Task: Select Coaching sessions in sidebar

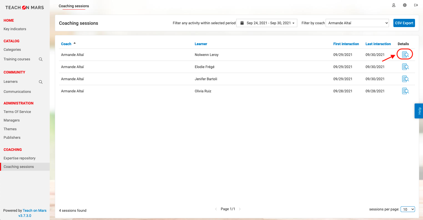Action: pyautogui.click(x=25, y=167)
